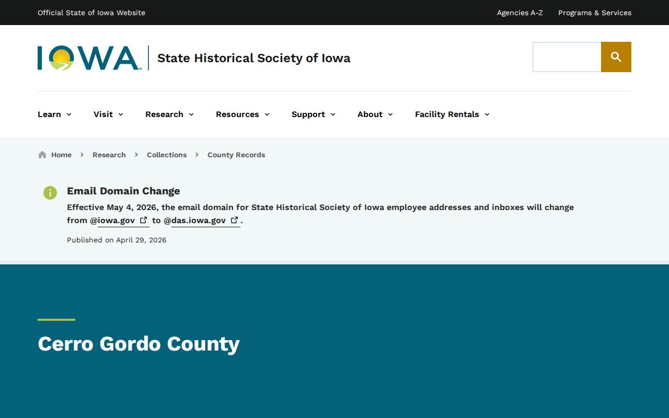Expand the Visit menu chevron
The width and height of the screenshot is (669, 418).
[x=121, y=114]
